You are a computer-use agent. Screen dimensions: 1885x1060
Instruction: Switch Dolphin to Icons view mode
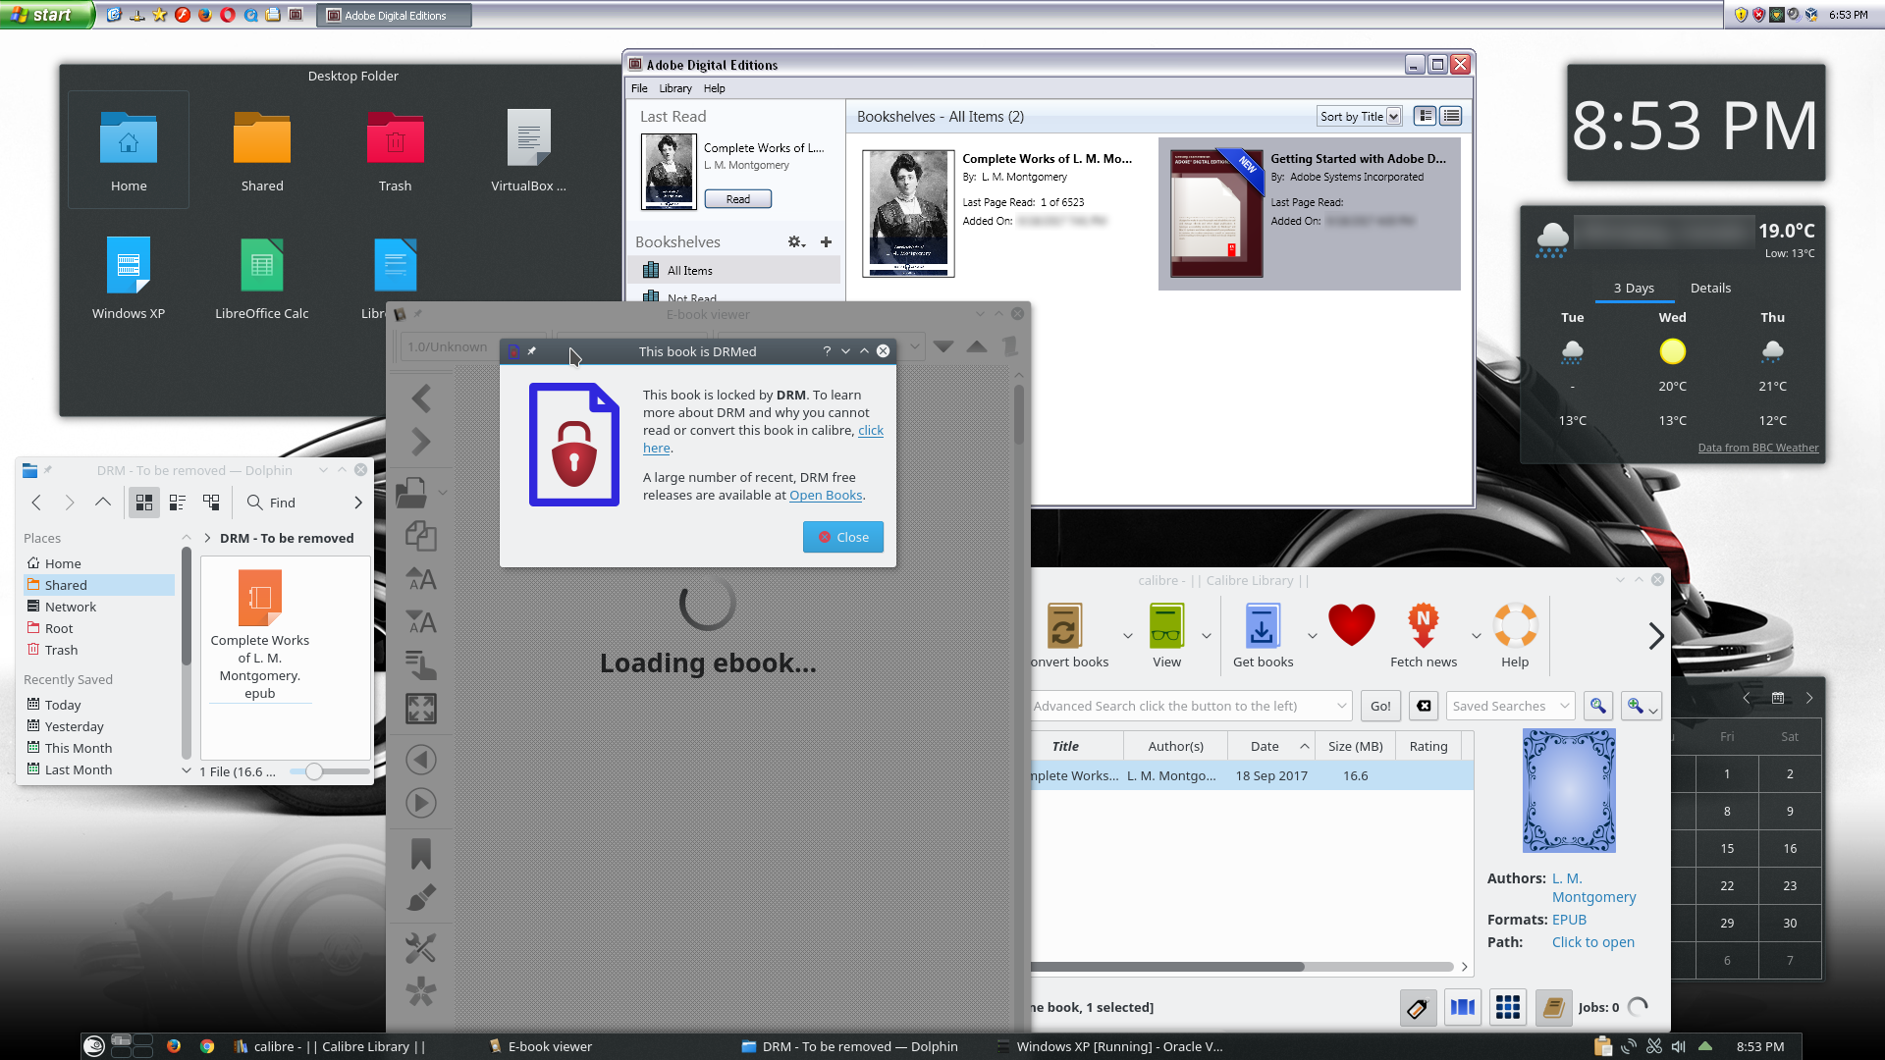(x=144, y=503)
